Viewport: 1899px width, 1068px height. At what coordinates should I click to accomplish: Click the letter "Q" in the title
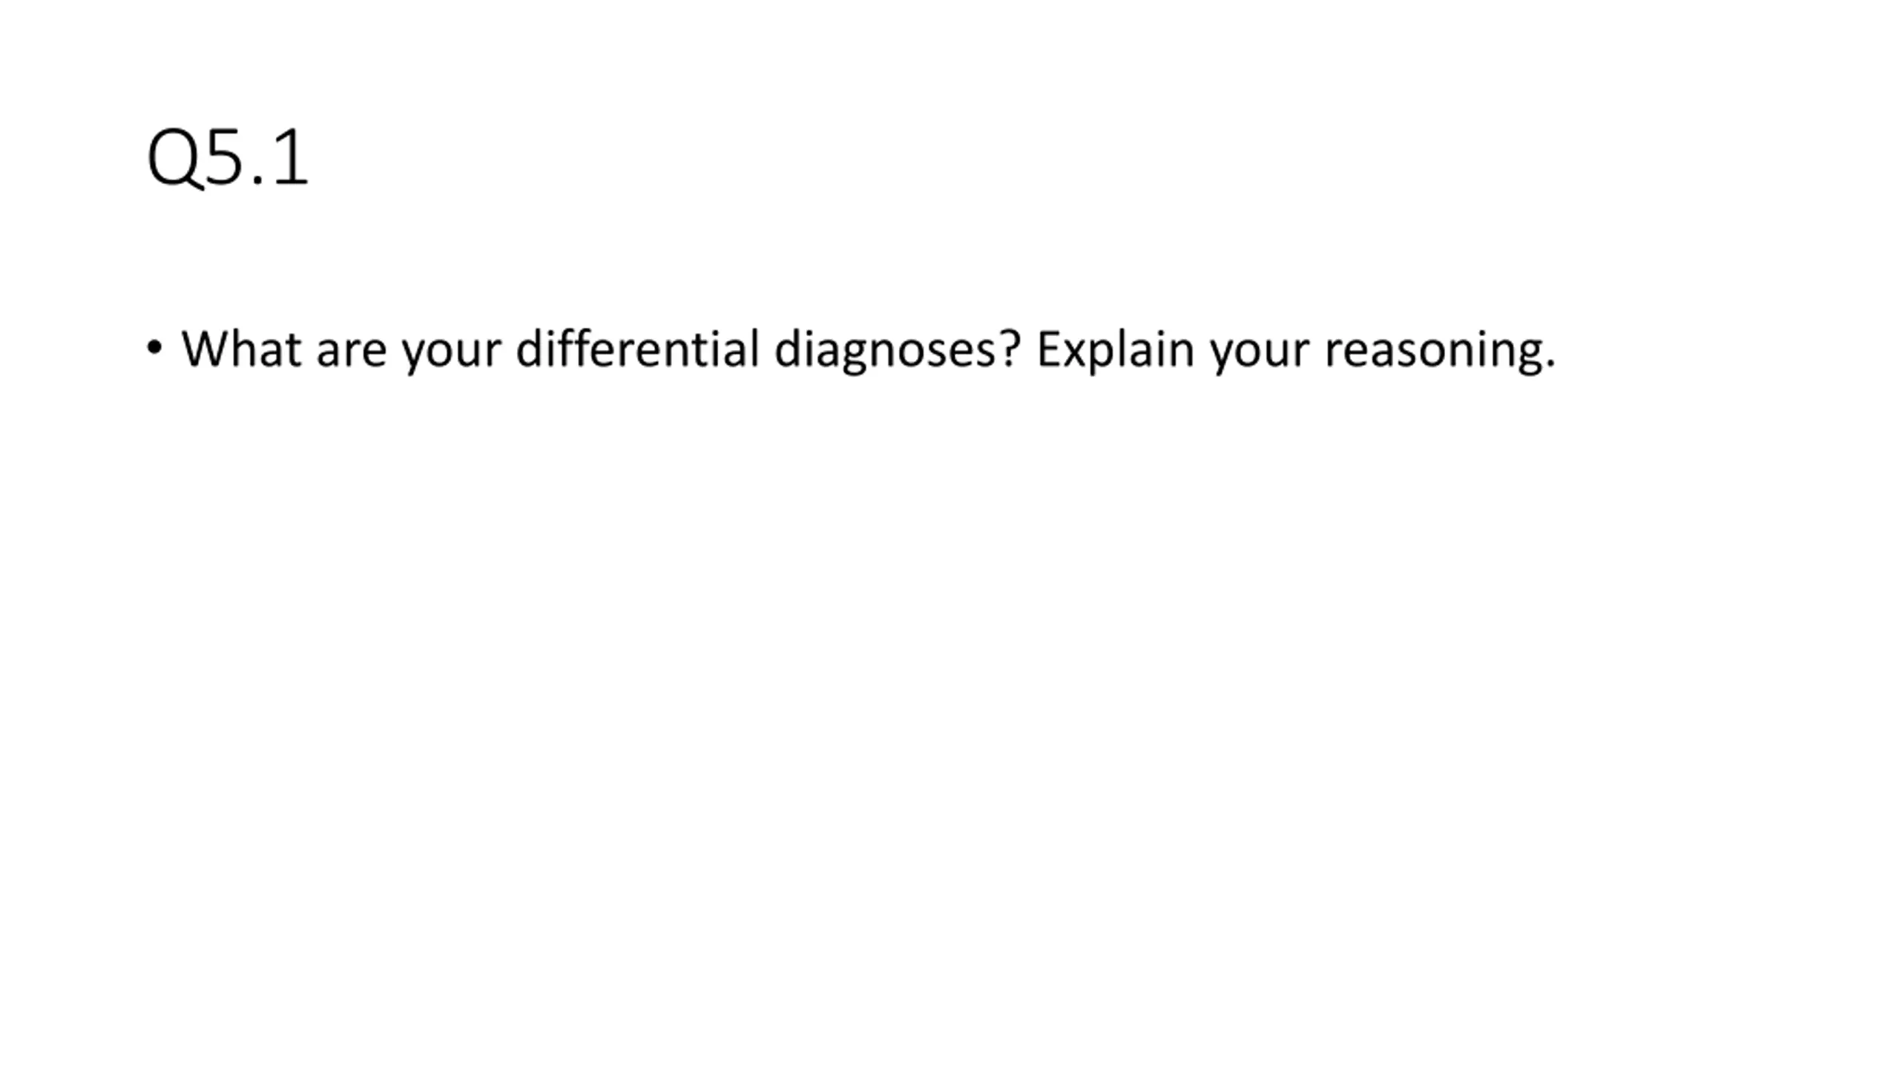pos(175,158)
